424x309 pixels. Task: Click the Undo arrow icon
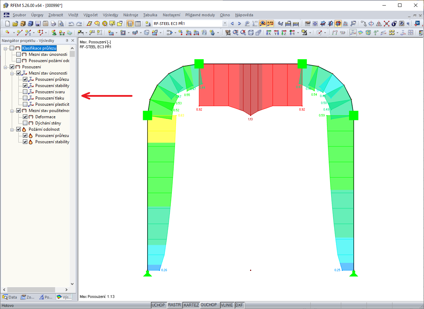(71, 24)
